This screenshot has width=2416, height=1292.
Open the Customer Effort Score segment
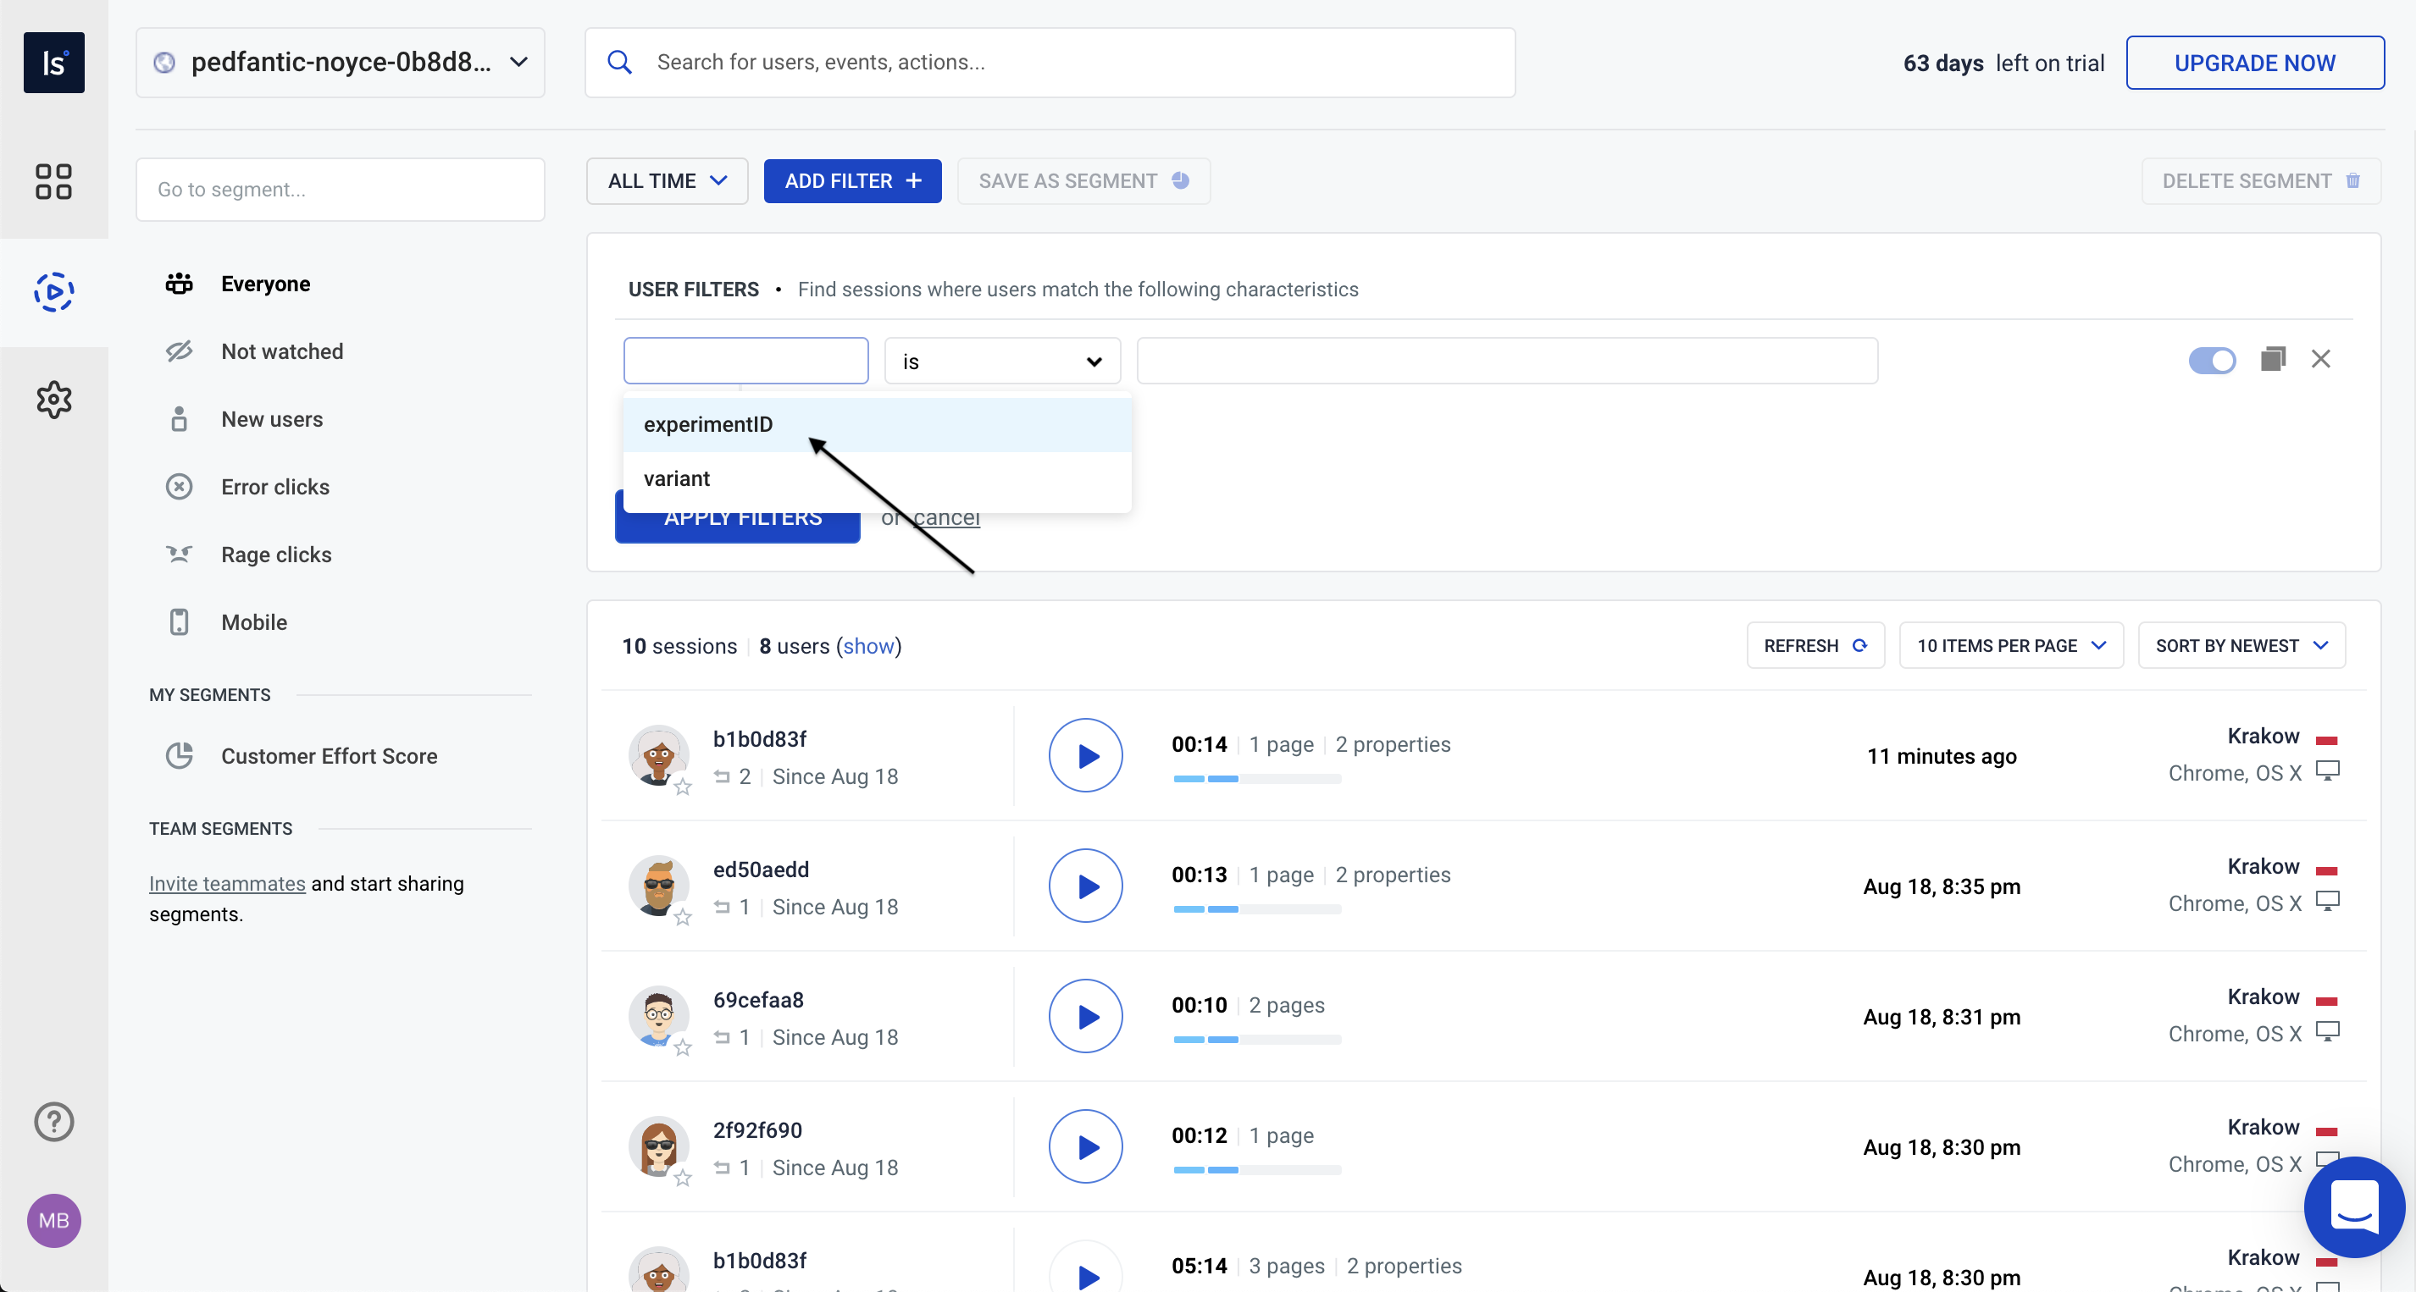[x=330, y=756]
